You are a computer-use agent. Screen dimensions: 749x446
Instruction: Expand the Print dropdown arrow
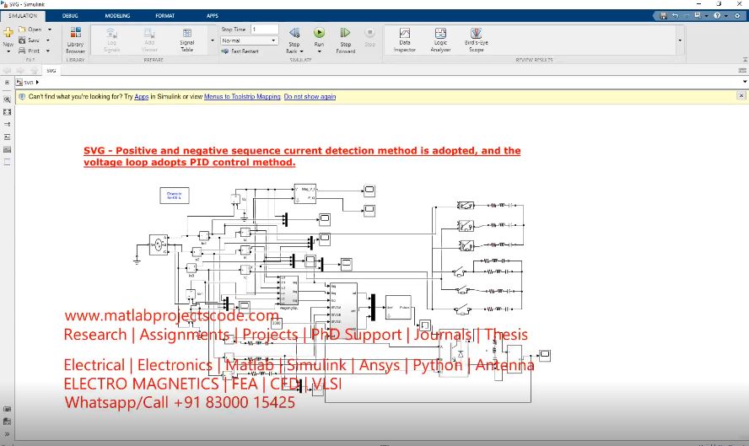(x=48, y=51)
